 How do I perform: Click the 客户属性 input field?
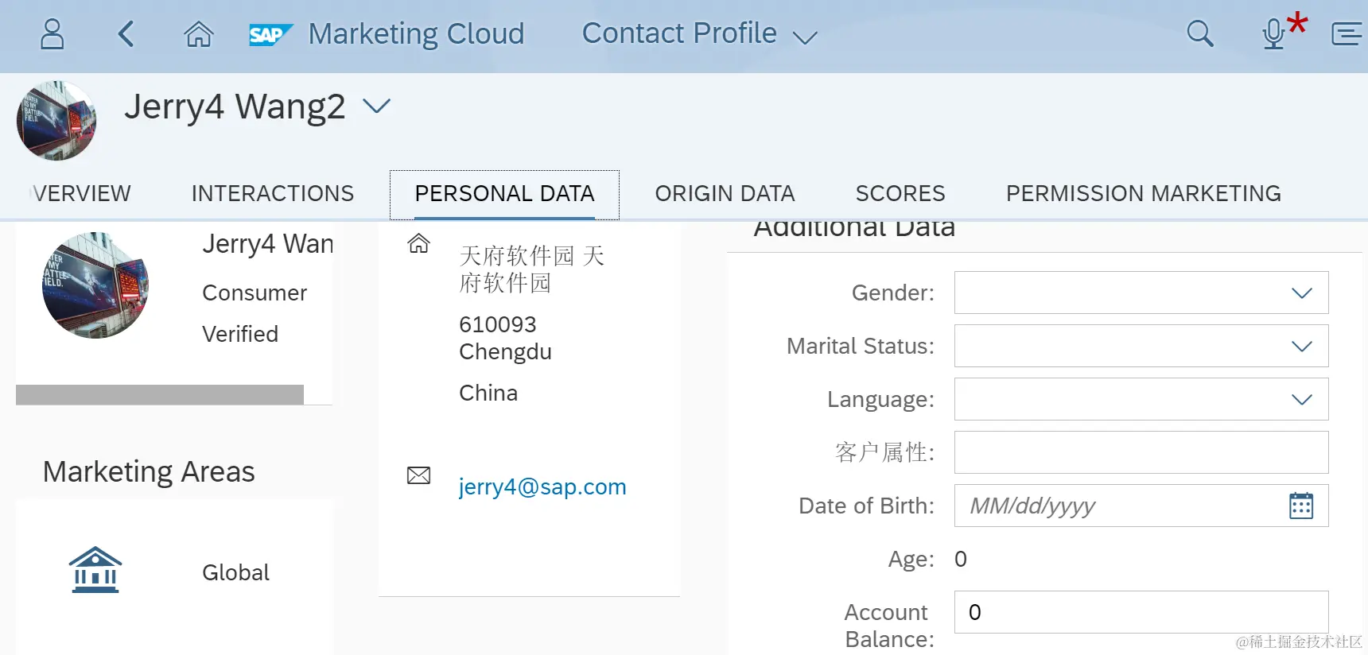tap(1141, 452)
